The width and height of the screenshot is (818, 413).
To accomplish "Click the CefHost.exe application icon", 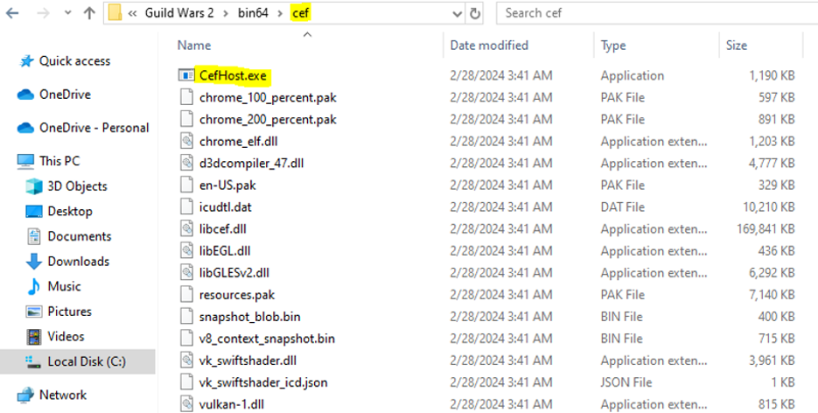I will pos(186,75).
